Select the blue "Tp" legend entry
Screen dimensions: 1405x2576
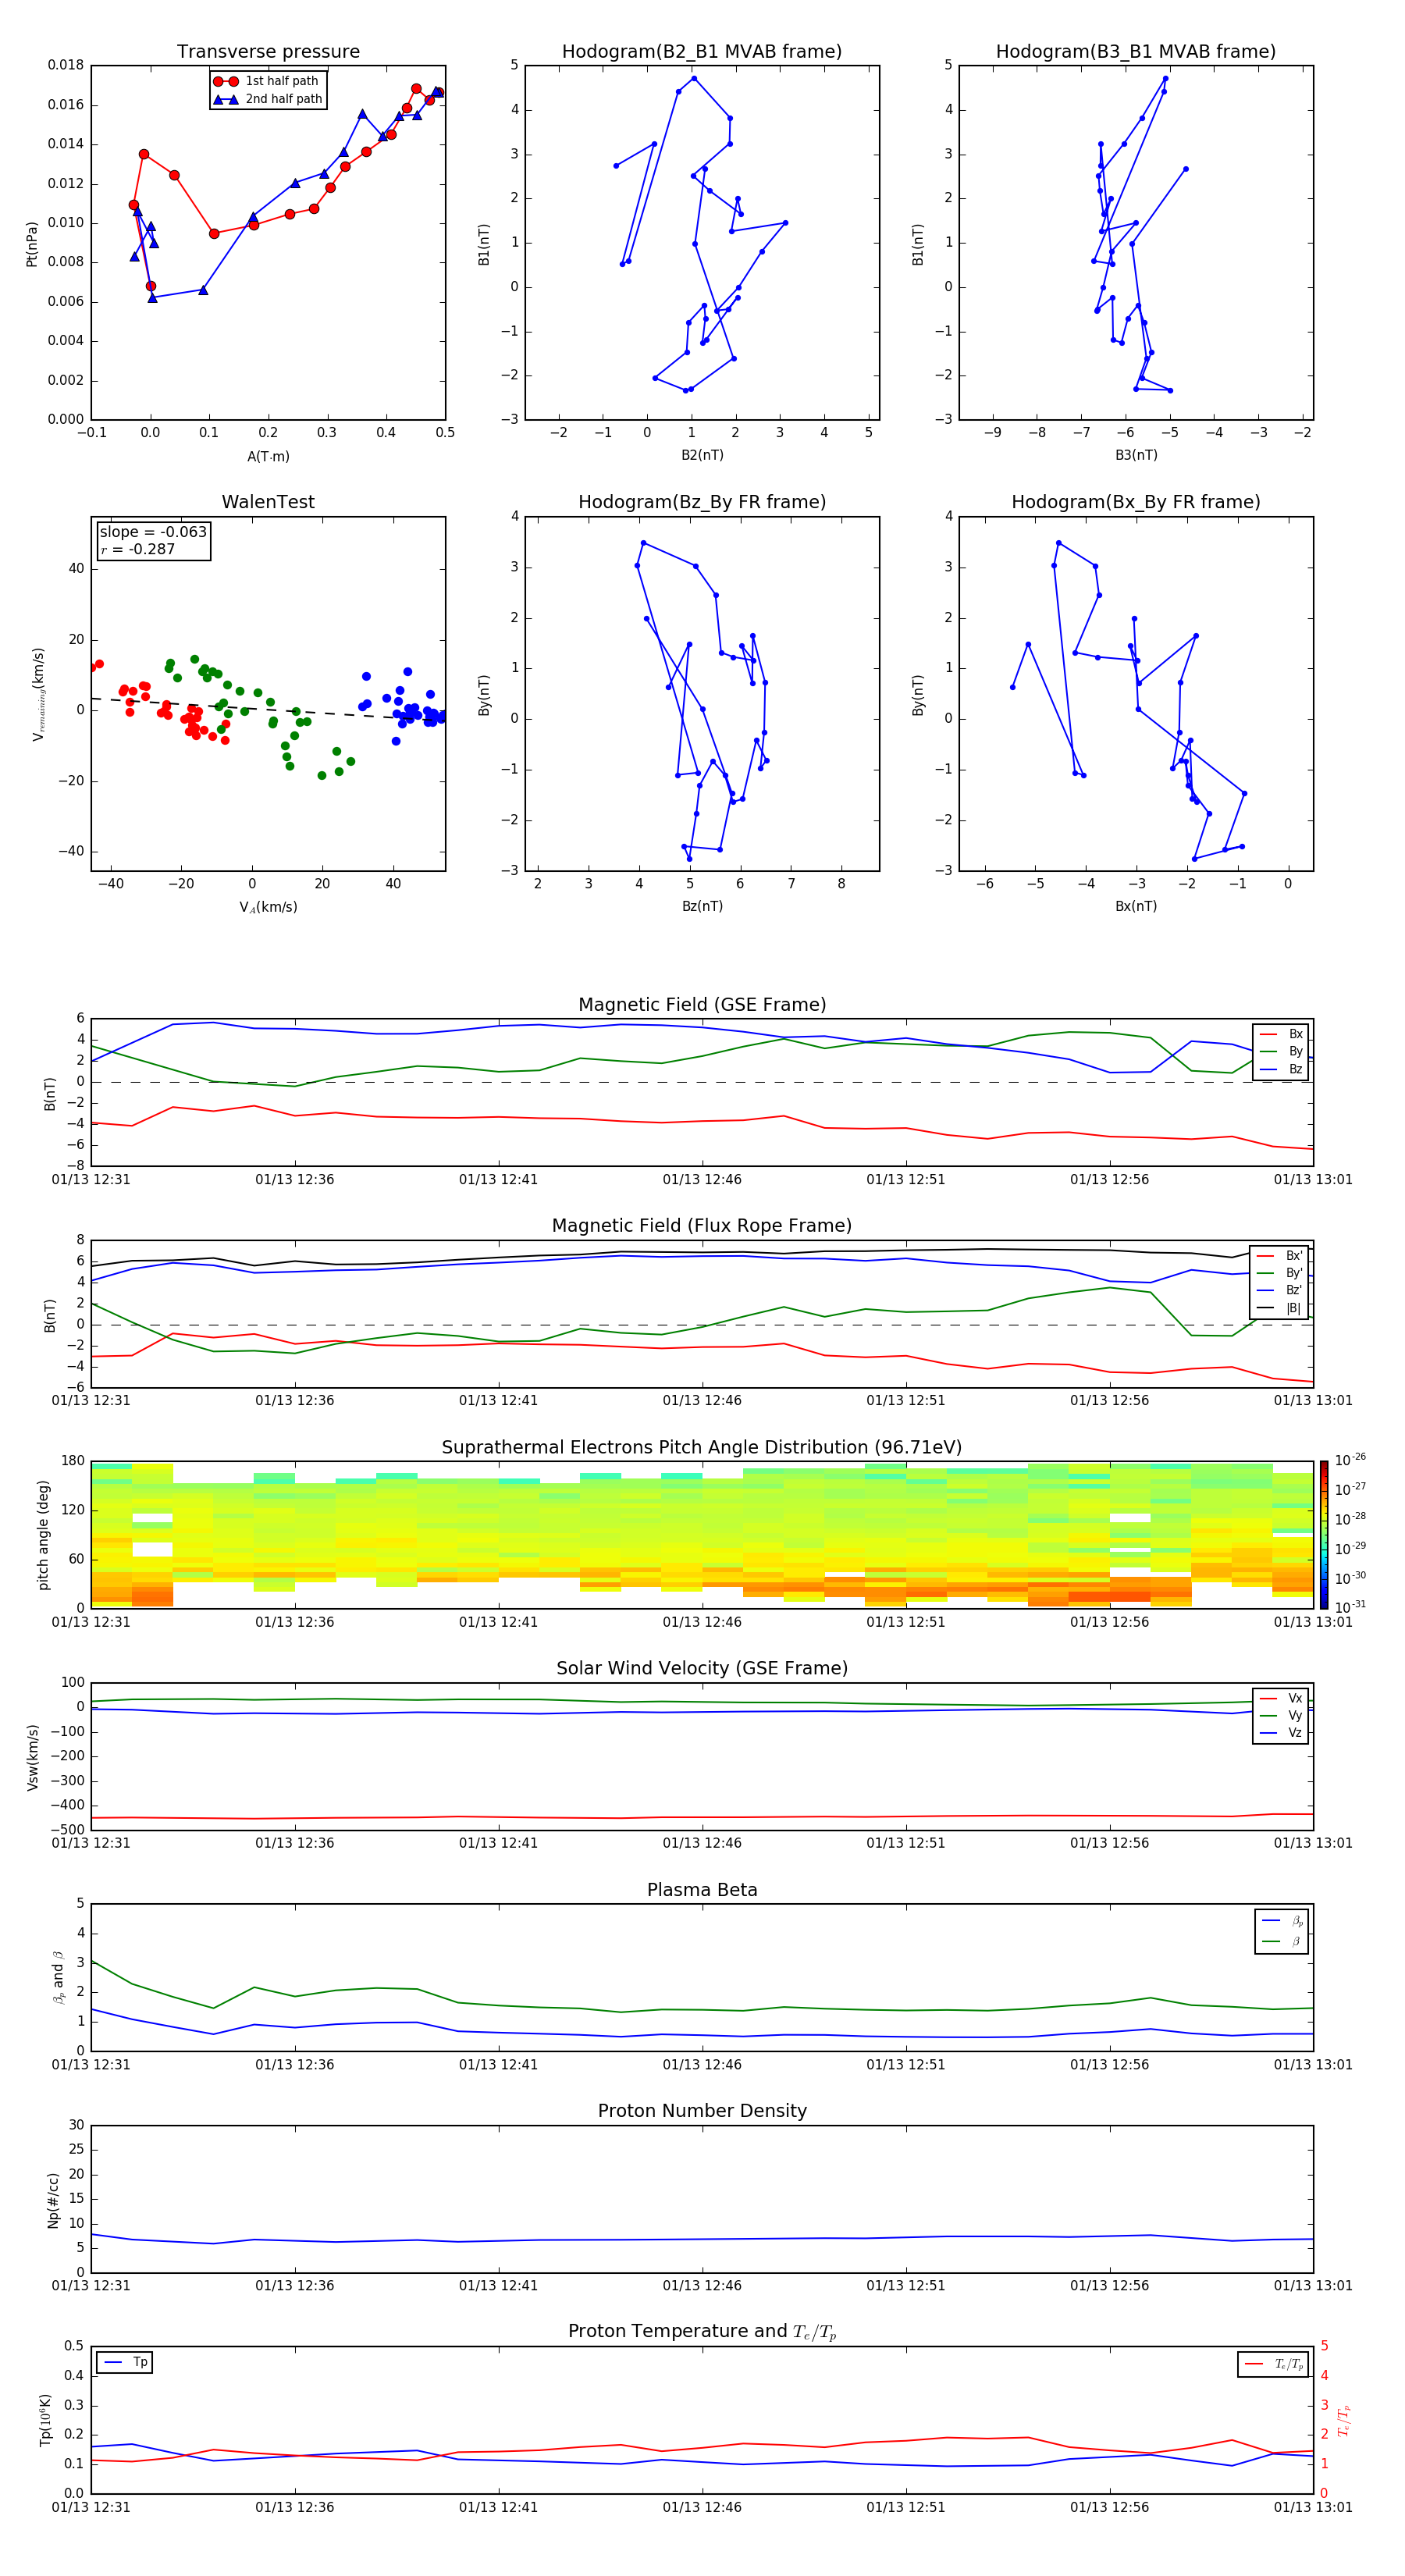pos(125,2362)
